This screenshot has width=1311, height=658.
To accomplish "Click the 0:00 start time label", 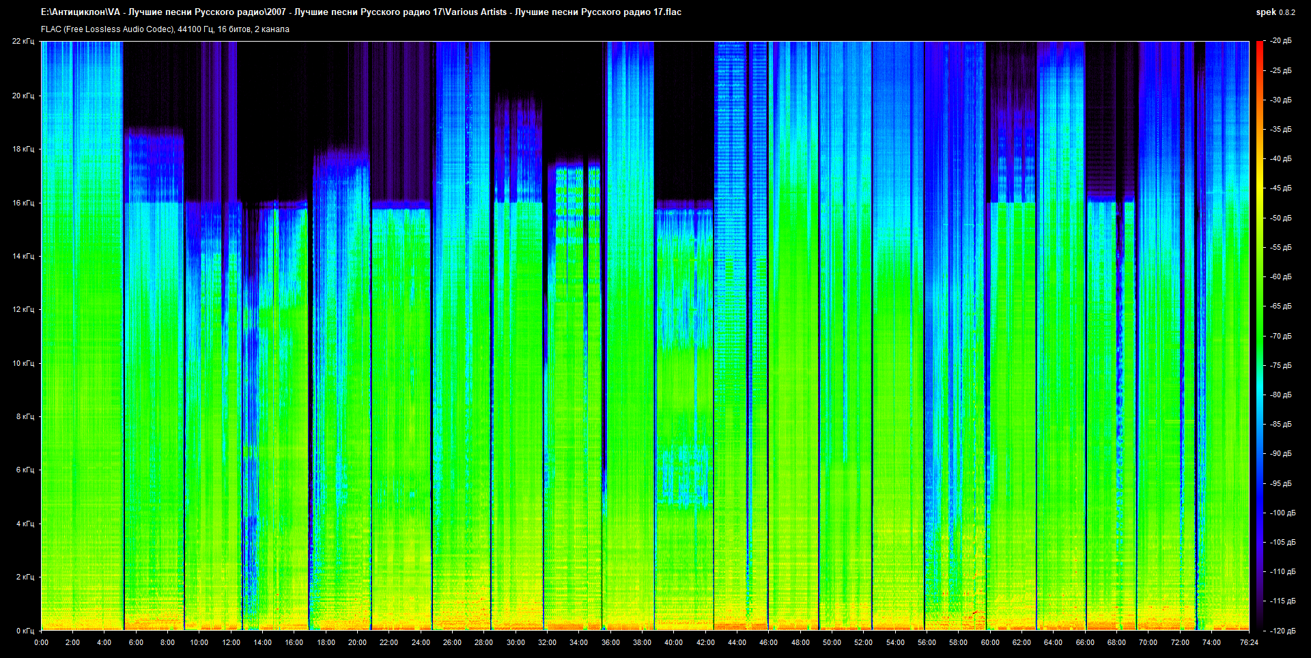I will pos(41,642).
